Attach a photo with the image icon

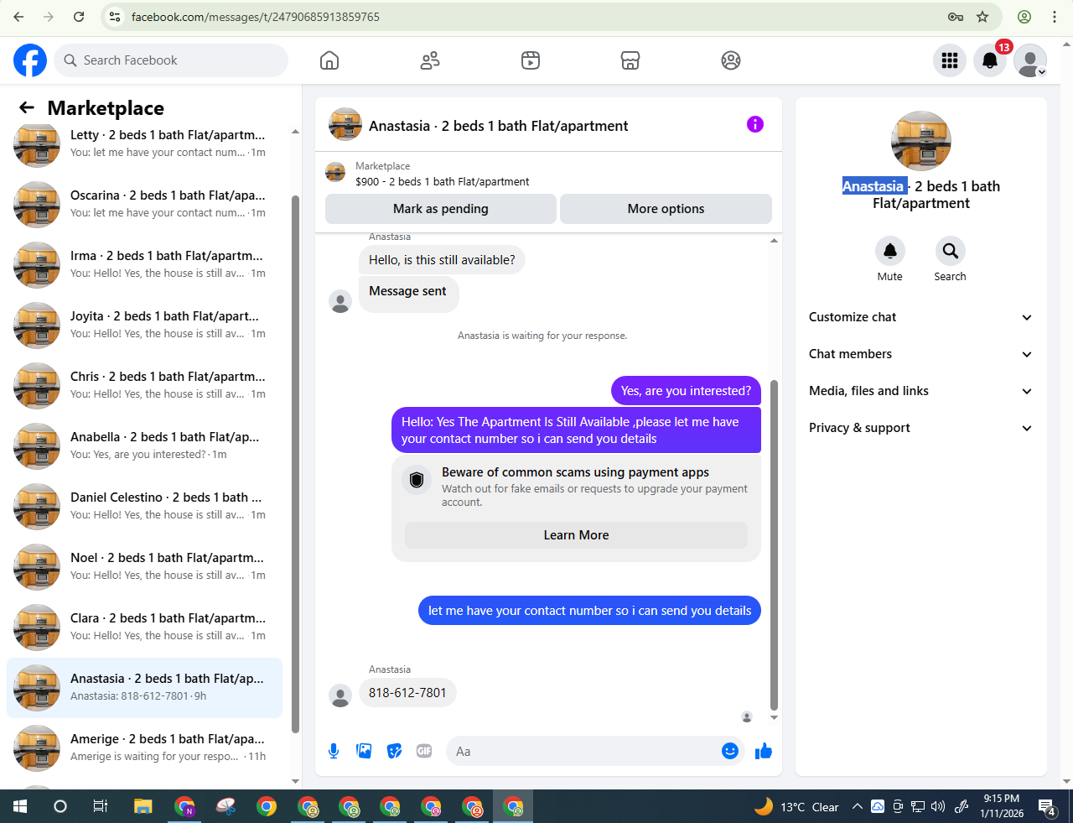point(364,751)
